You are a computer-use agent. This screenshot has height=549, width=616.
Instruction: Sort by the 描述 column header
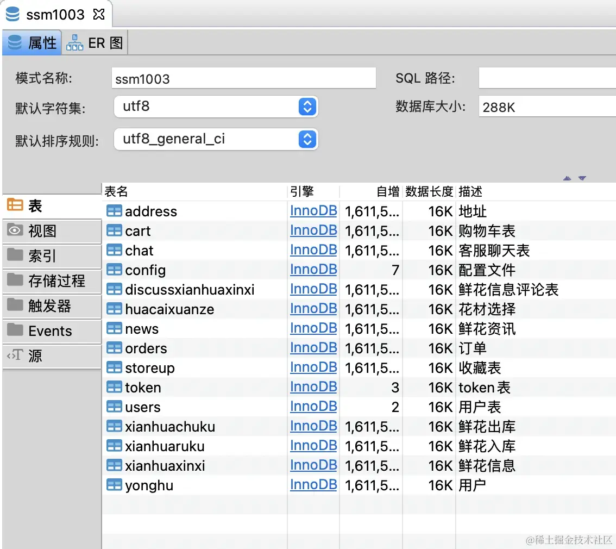[x=536, y=191]
